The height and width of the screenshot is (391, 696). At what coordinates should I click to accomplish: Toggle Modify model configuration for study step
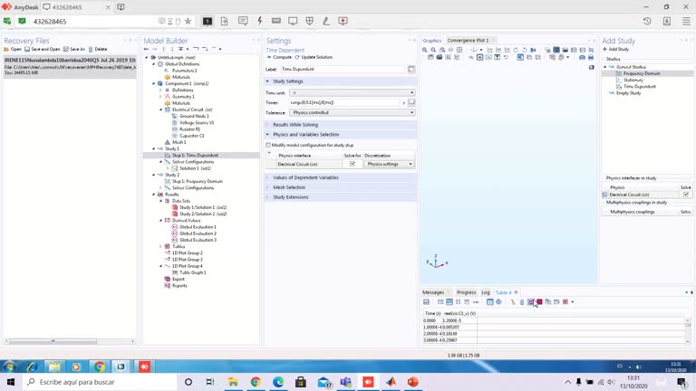click(268, 145)
